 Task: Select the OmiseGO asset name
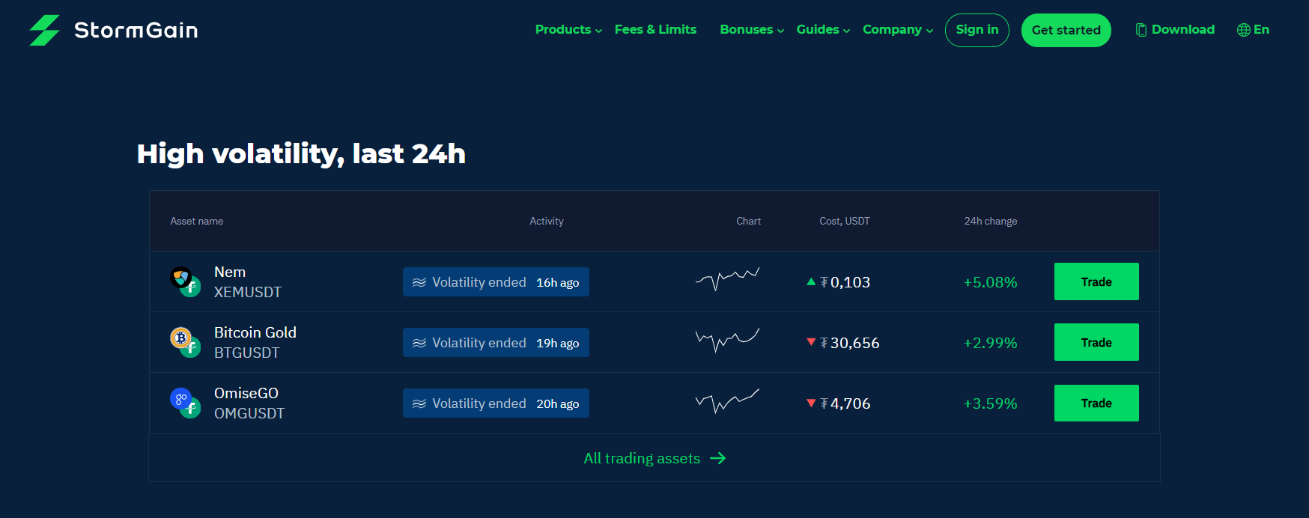pos(246,393)
